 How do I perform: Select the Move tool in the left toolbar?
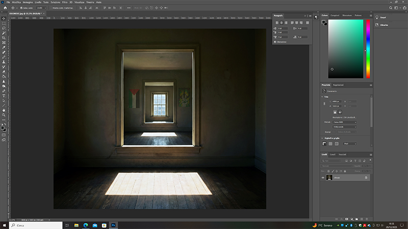click(4, 19)
